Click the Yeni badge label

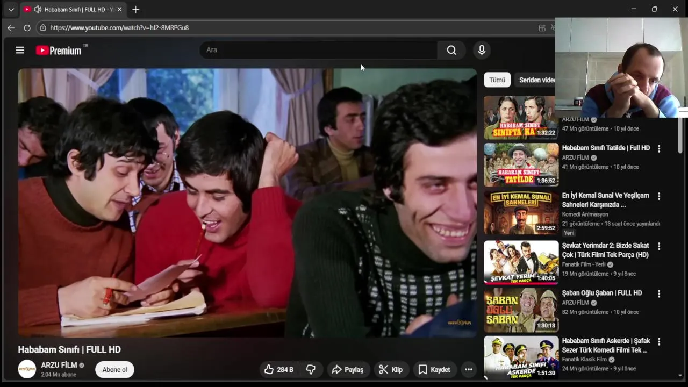point(569,233)
